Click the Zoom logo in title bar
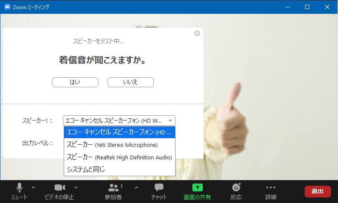This screenshot has height=203, width=338. pyautogui.click(x=7, y=7)
